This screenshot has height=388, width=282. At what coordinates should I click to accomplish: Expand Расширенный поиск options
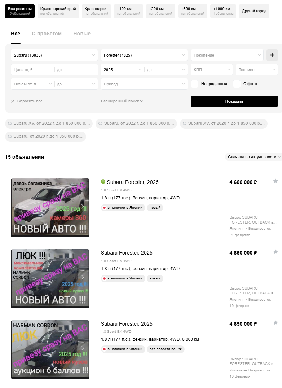pos(122,101)
